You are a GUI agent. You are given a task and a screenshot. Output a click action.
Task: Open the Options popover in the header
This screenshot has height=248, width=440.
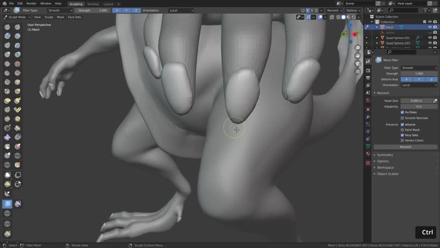click(x=353, y=10)
